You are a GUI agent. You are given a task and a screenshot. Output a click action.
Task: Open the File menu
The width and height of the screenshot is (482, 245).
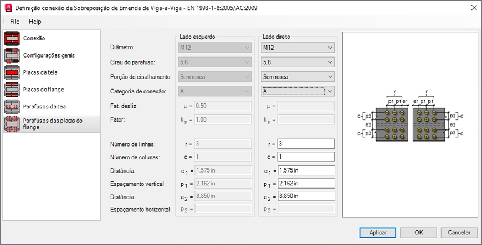(14, 22)
